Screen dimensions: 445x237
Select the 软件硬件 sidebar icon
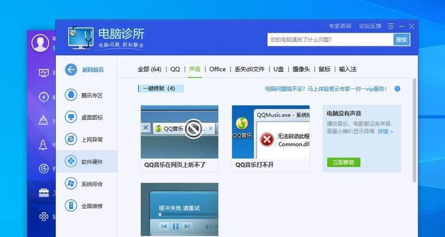click(x=71, y=161)
